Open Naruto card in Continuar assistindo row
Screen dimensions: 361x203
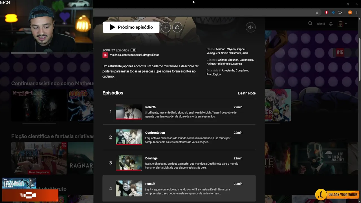point(80,105)
